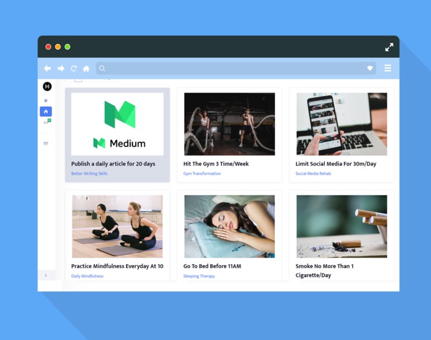Image resolution: width=431 pixels, height=340 pixels.
Task: Open 'Go To Bed Before 11AM' title
Action: [212, 266]
